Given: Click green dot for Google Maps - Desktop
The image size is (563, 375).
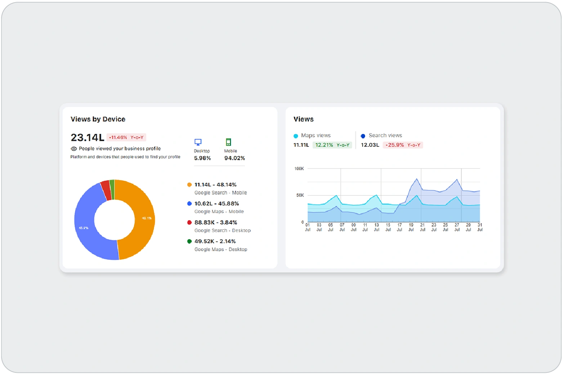Looking at the screenshot, I should coord(189,241).
